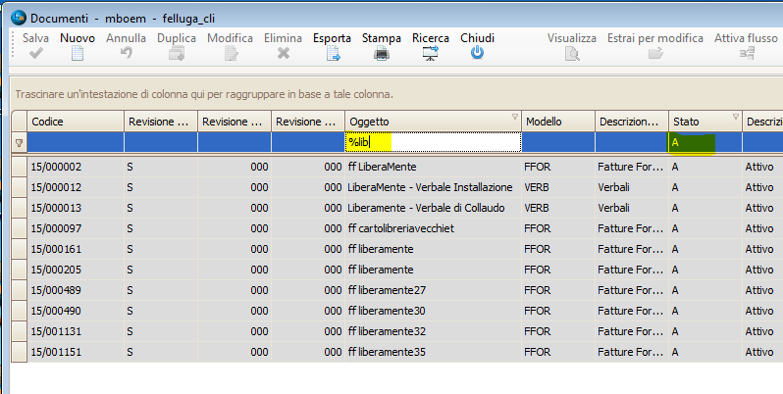Click the Visualizza toolbar icon
This screenshot has height=394, width=783.
click(571, 54)
